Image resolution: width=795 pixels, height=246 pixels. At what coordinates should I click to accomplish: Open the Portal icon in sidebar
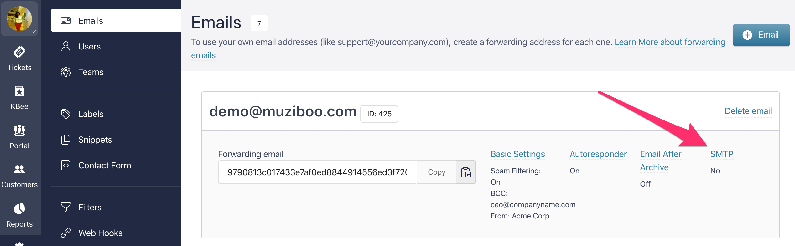pos(19,130)
